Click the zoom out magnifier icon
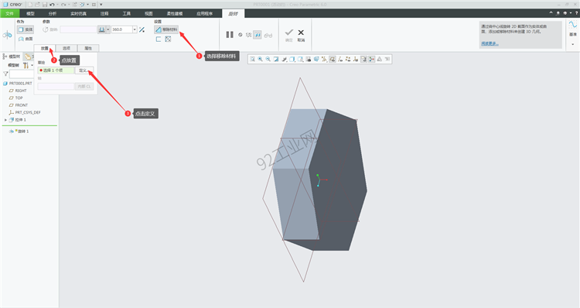Viewport: 580px width, 308px height. click(268, 60)
